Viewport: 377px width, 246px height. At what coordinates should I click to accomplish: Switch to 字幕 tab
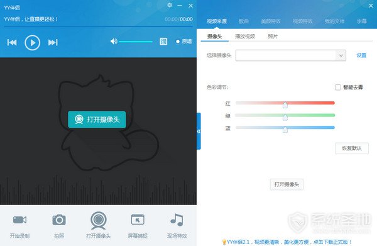tap(362, 21)
